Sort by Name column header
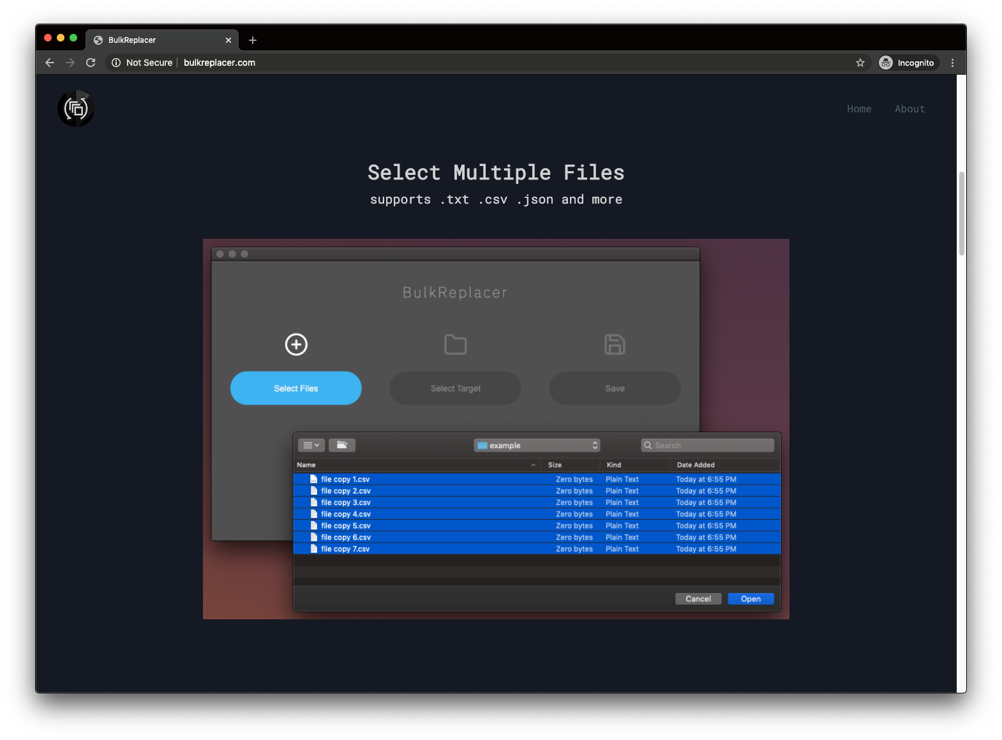The width and height of the screenshot is (1002, 740). point(417,465)
